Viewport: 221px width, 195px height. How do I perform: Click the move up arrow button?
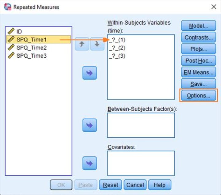tap(82, 44)
